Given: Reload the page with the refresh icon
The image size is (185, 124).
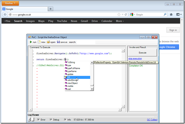Looking at the screenshot, I should click(126, 14).
